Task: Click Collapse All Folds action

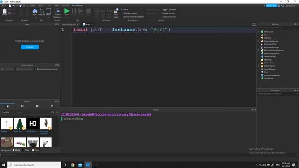Action: [169, 17]
